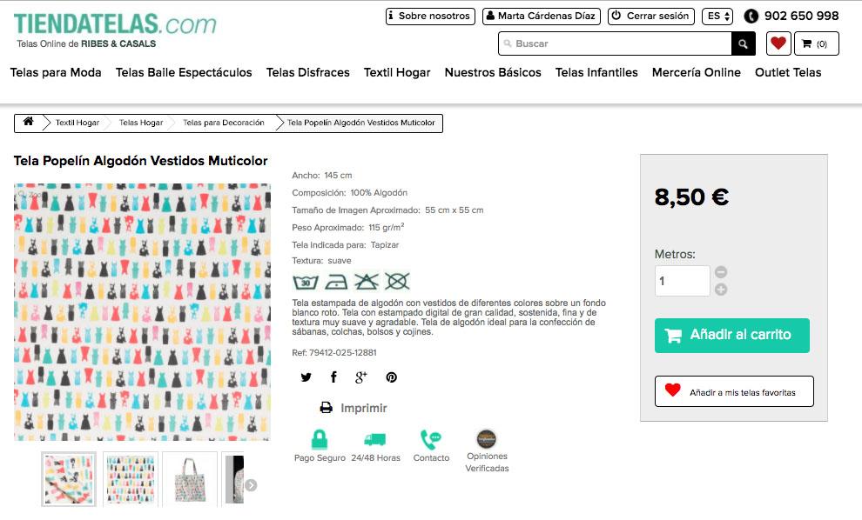The width and height of the screenshot is (862, 520).
Task: Click the search magnifier icon button
Action: (743, 43)
